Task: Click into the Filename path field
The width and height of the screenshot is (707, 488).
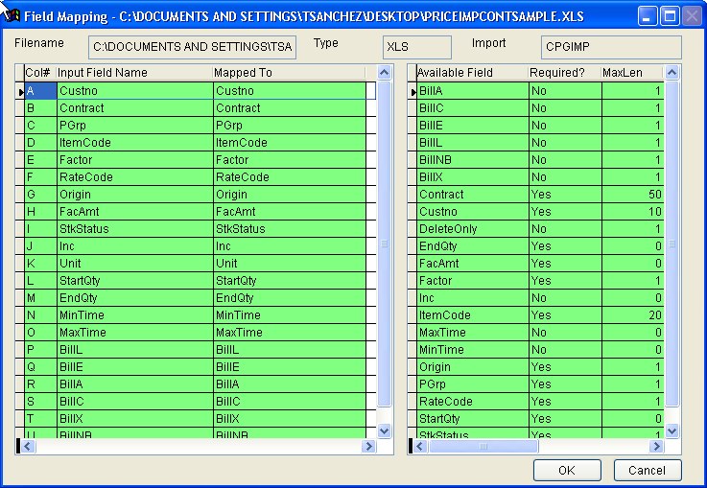Action: pyautogui.click(x=192, y=47)
